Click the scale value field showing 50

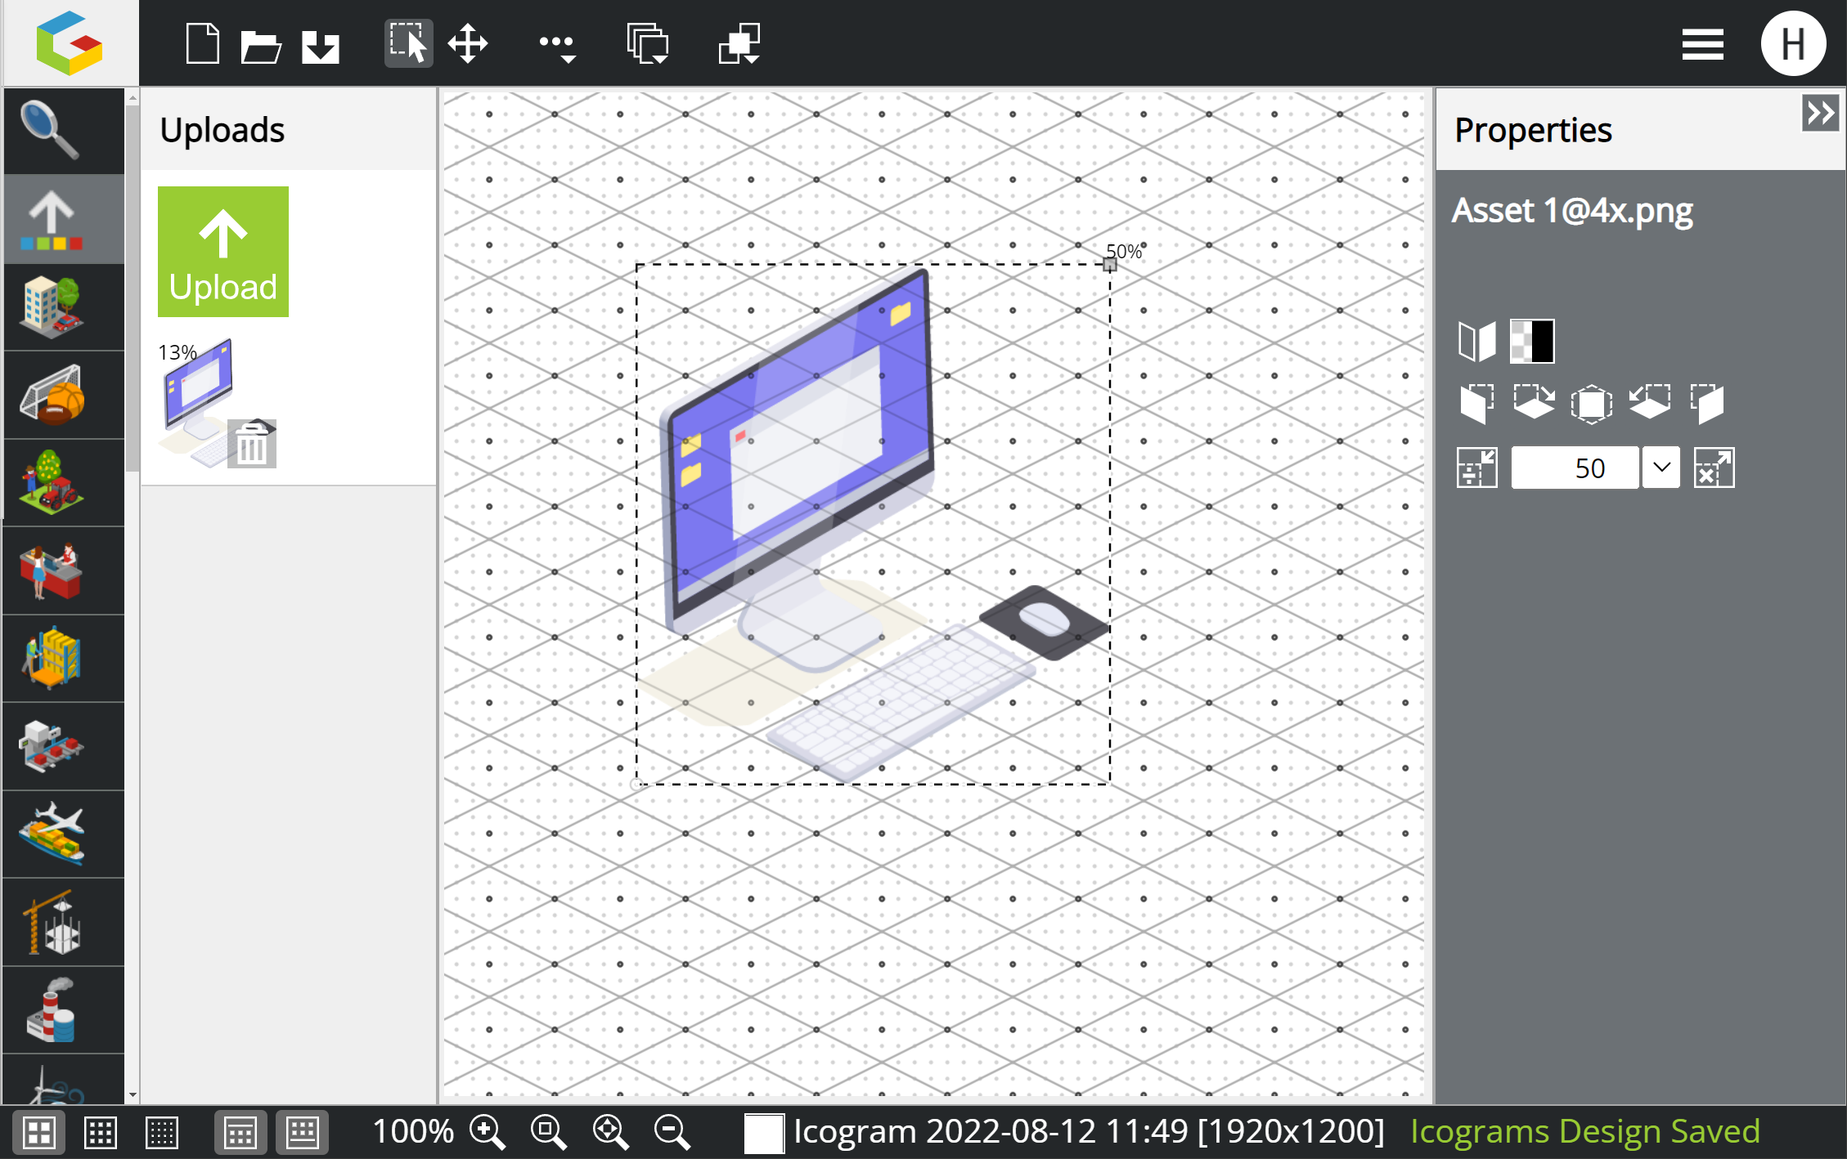[1575, 468]
